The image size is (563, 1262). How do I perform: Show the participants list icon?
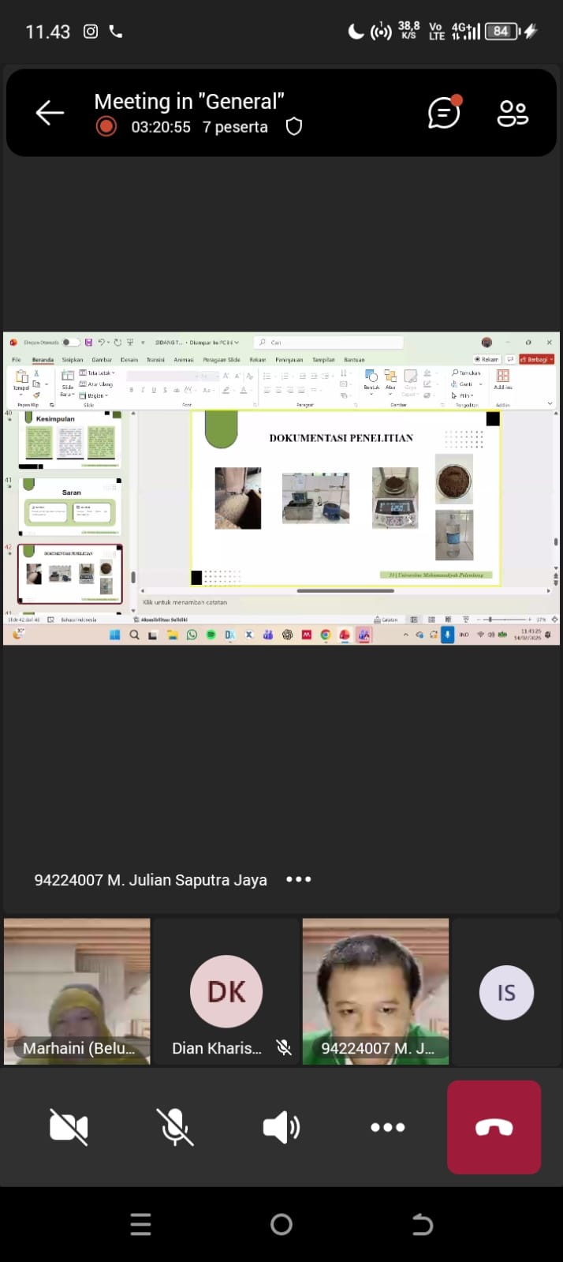click(x=513, y=113)
